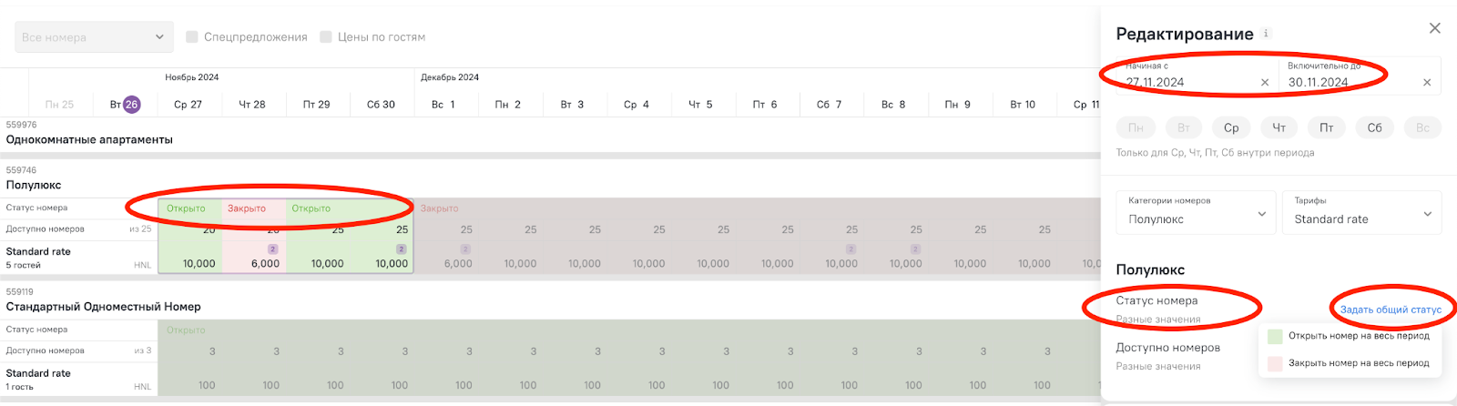
Task: Click the Задать общий статус link
Action: tap(1391, 310)
